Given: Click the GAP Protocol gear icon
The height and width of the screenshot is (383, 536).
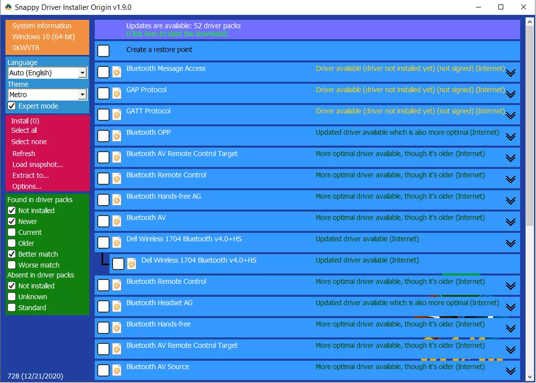Looking at the screenshot, I should click(x=116, y=94).
